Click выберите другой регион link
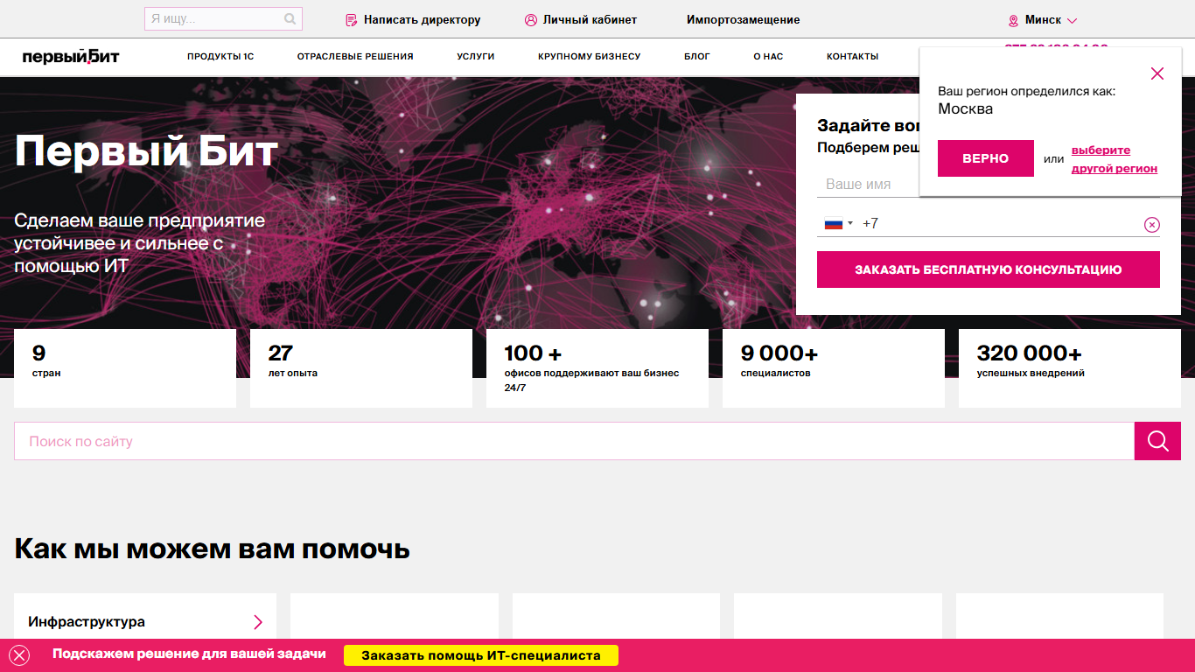The width and height of the screenshot is (1195, 672). (1115, 159)
